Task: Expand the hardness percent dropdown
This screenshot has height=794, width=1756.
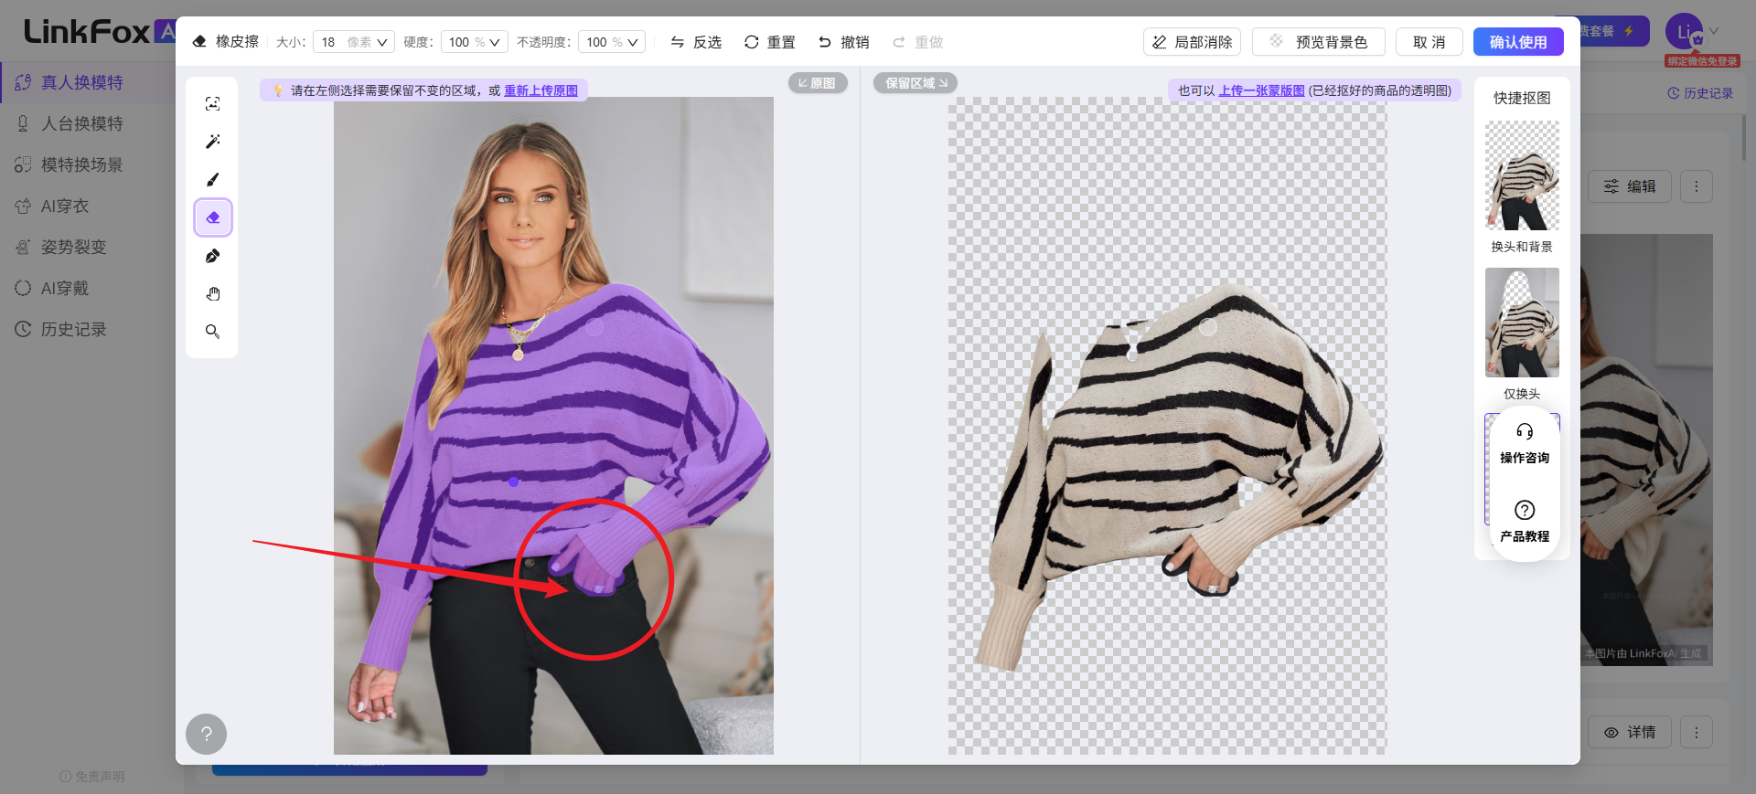Action: (475, 42)
